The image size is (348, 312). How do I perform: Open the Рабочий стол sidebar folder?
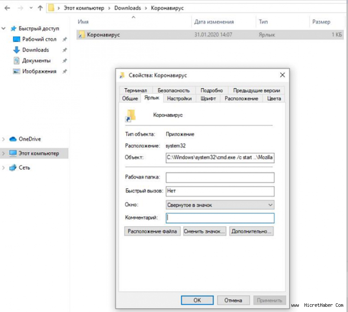39,39
